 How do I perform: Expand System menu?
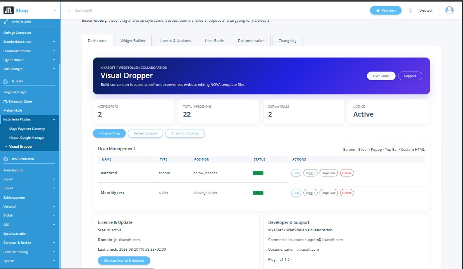pyautogui.click(x=29, y=261)
